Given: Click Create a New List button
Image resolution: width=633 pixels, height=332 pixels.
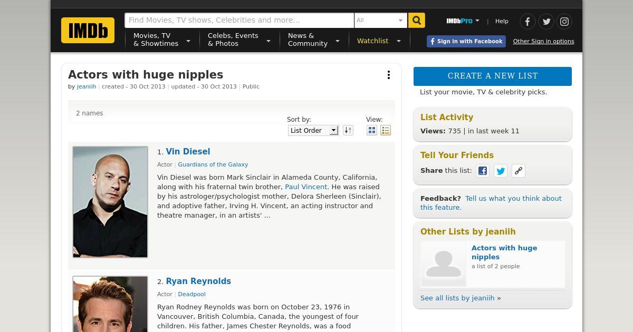Looking at the screenshot, I should pos(493,76).
